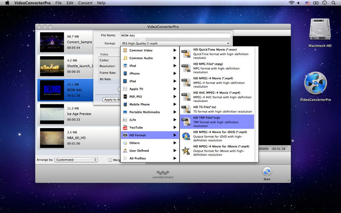Viewport: 341px width, 213px height.
Task: Open the Apple menu
Action: tap(7, 3)
